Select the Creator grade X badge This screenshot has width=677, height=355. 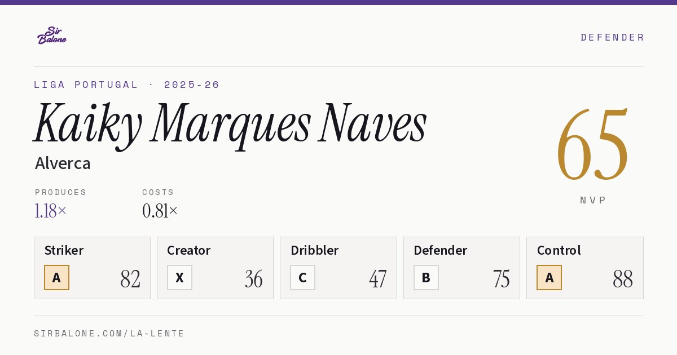tap(179, 277)
